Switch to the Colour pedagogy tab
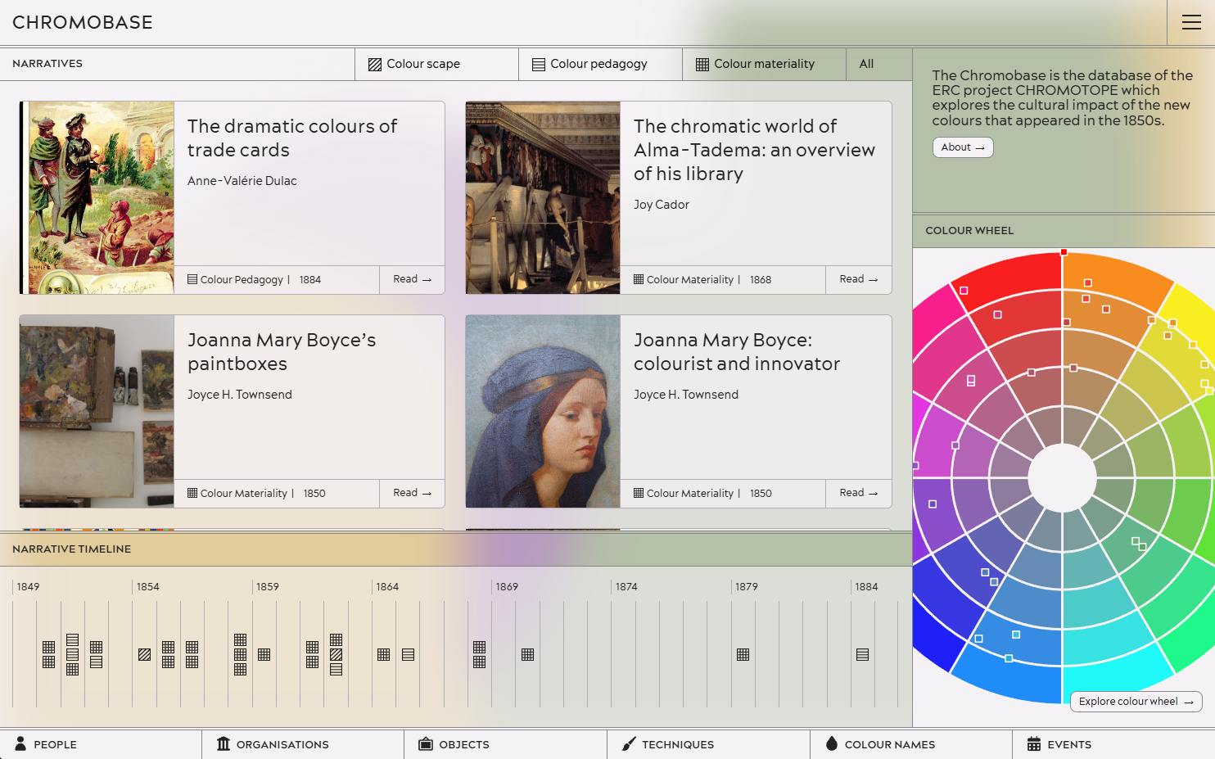 pyautogui.click(x=600, y=64)
